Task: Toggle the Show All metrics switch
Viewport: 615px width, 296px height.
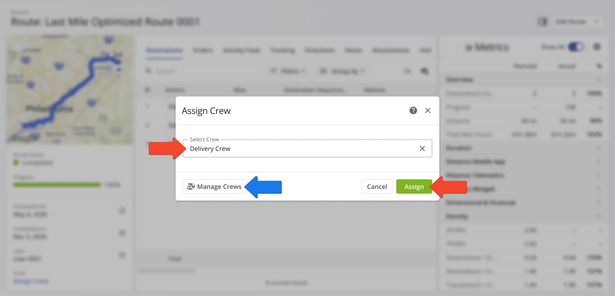Action: (576, 47)
